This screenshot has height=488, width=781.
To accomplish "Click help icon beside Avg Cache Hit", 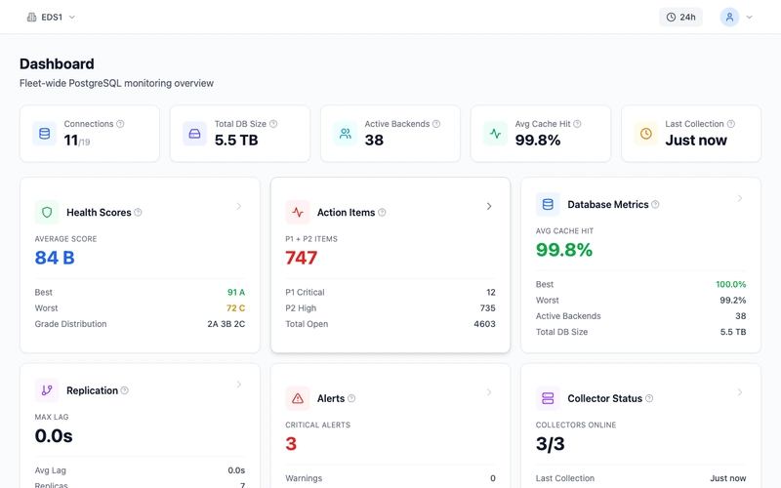I will (x=579, y=124).
